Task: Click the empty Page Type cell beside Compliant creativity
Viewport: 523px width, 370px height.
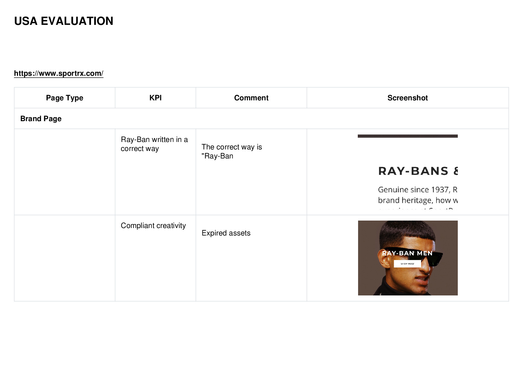Action: (65, 258)
